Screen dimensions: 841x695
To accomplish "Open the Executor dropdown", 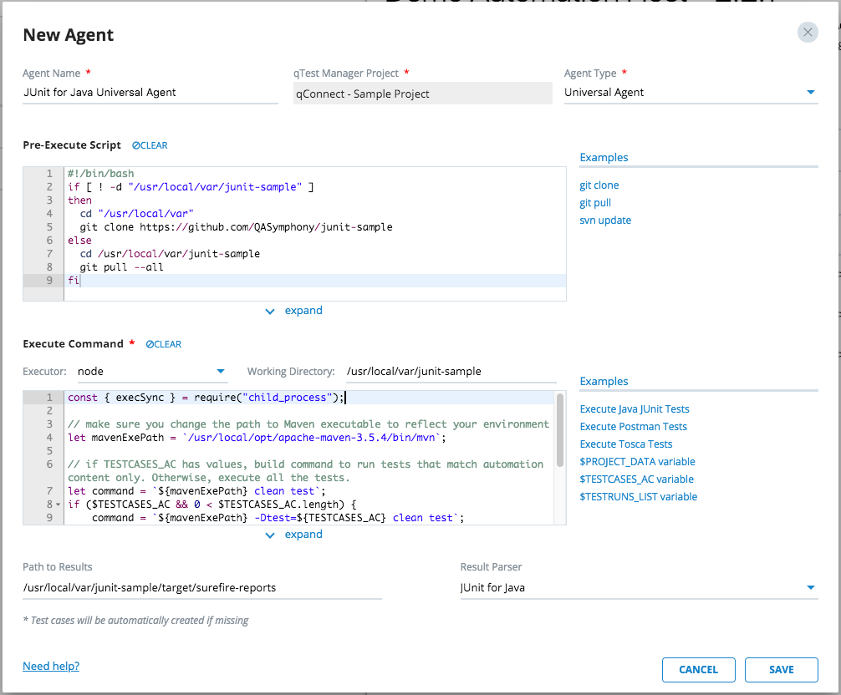I will (152, 372).
